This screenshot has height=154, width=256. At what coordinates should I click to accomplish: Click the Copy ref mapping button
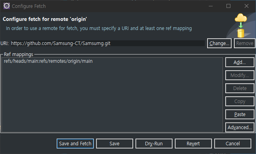pyautogui.click(x=240, y=101)
